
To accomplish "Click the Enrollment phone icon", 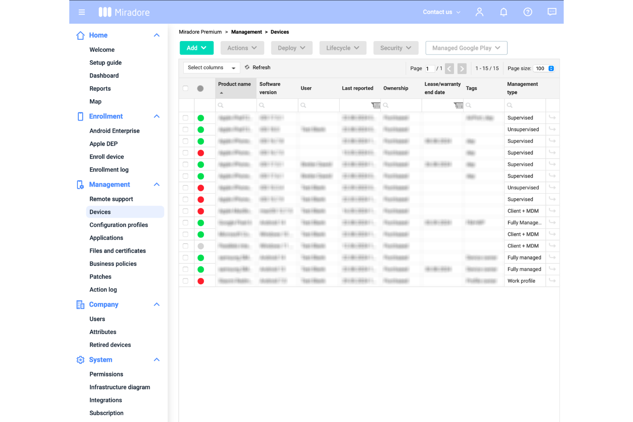I will pos(80,116).
